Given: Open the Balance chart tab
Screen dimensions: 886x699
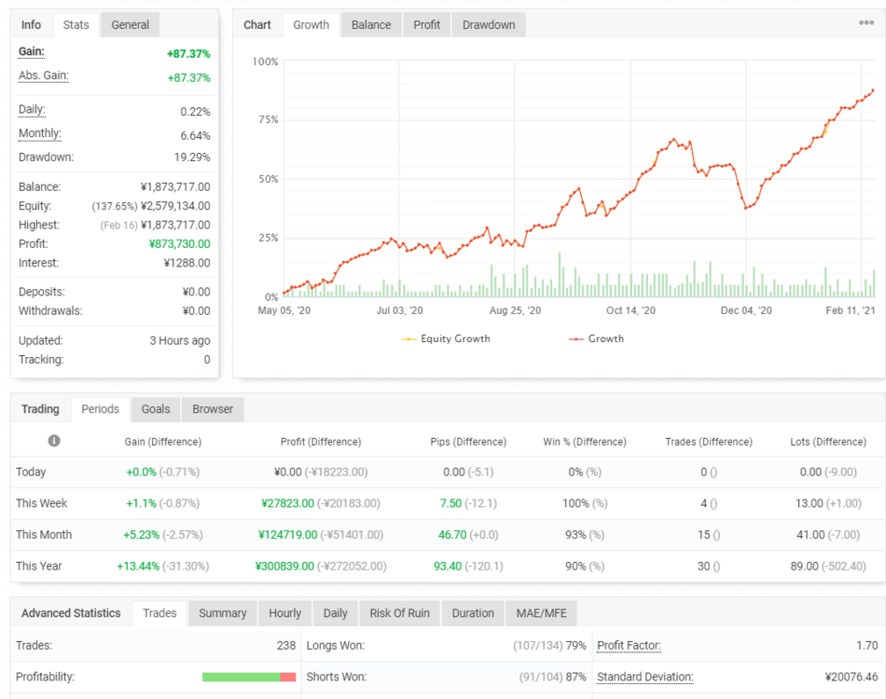Looking at the screenshot, I should tap(370, 25).
